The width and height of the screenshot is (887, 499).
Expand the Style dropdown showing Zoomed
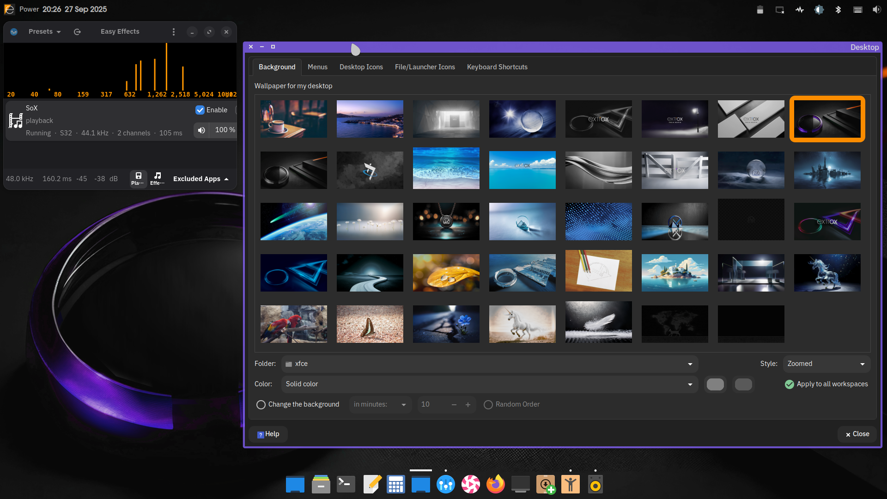pyautogui.click(x=826, y=364)
